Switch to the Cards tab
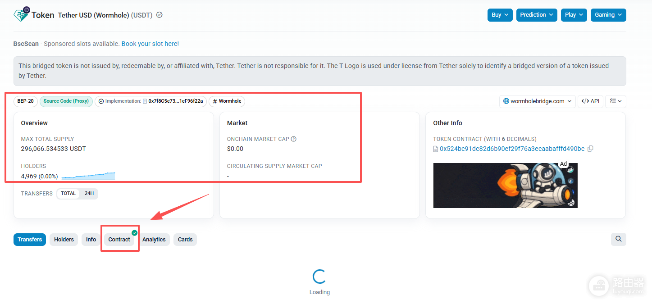Screen dimensions: 652x304 tap(185, 240)
